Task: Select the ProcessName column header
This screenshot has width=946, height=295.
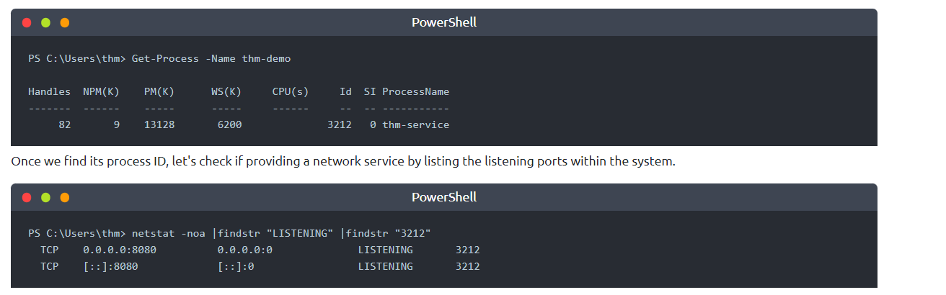Action: (415, 91)
